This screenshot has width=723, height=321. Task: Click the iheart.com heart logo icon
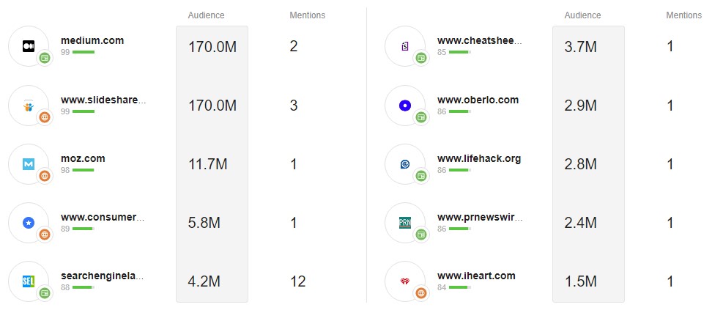click(x=404, y=281)
